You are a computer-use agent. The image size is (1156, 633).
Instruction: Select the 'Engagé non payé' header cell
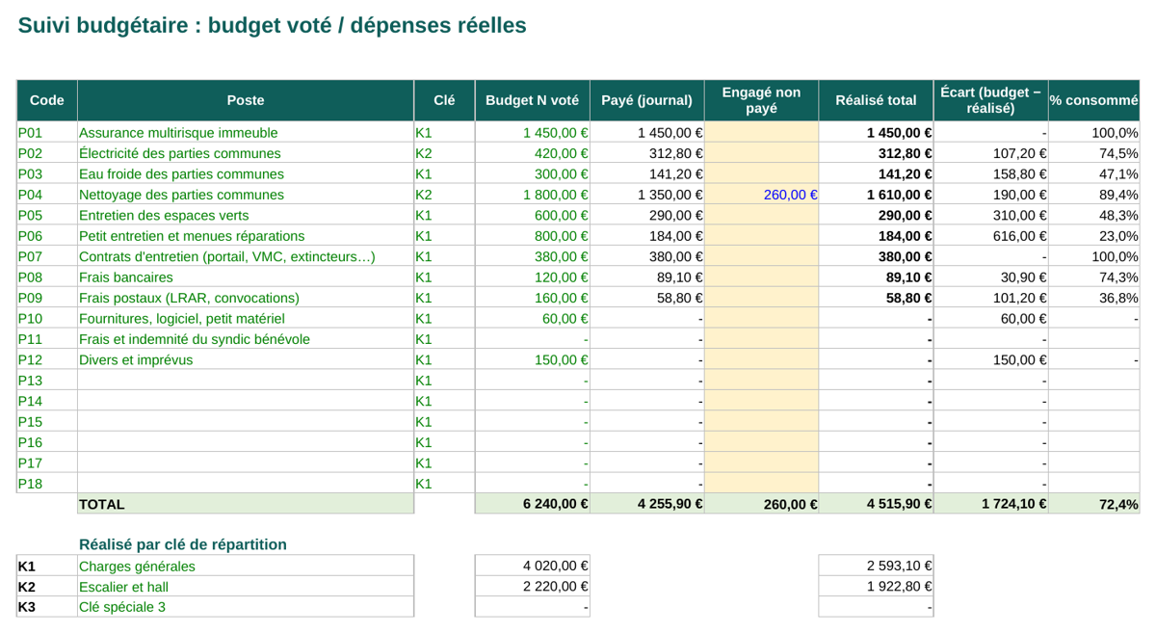(x=761, y=100)
